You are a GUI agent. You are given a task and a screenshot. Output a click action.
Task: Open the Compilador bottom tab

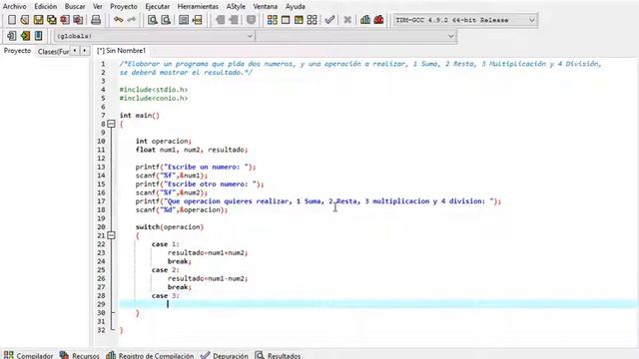(29, 355)
